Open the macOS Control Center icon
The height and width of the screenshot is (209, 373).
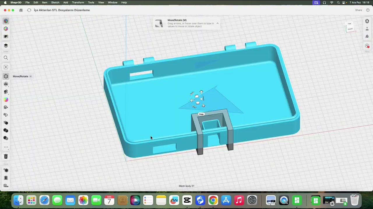point(344,3)
